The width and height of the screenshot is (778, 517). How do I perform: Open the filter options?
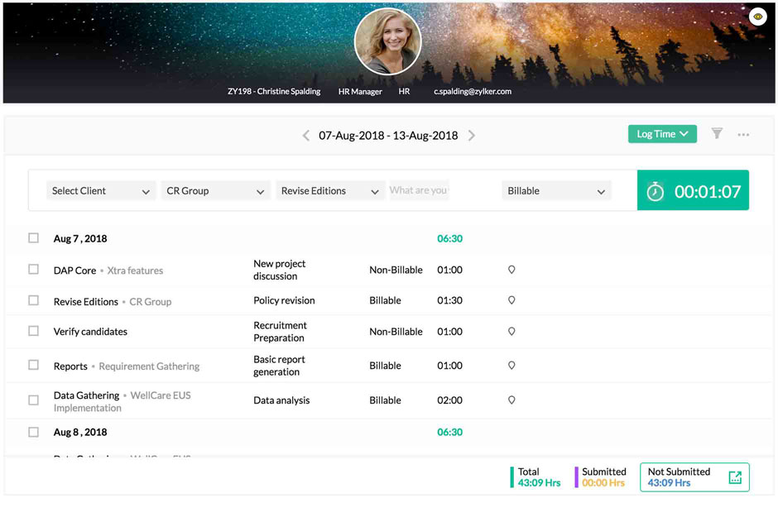[717, 134]
